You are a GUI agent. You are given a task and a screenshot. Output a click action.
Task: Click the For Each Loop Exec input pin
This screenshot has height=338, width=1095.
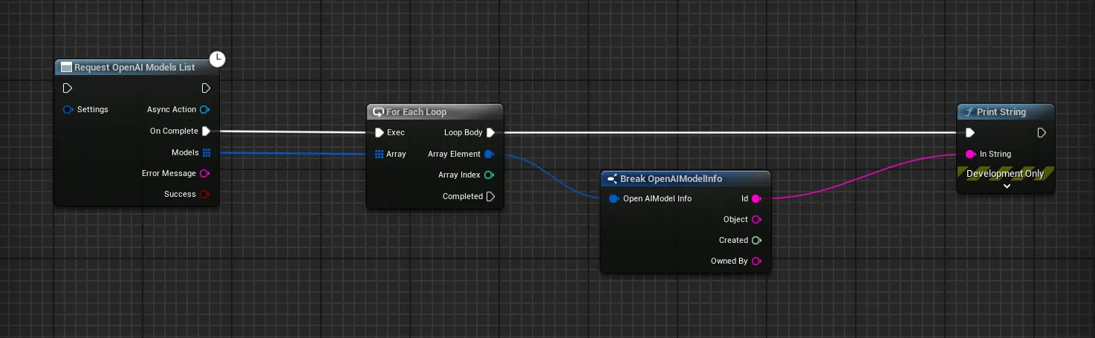pos(379,133)
